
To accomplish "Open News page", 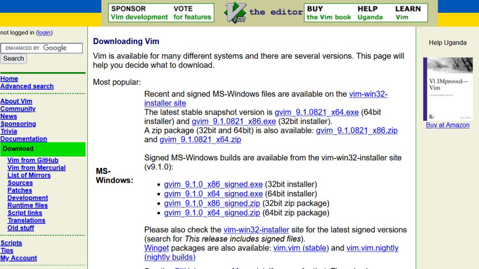I will (8, 116).
